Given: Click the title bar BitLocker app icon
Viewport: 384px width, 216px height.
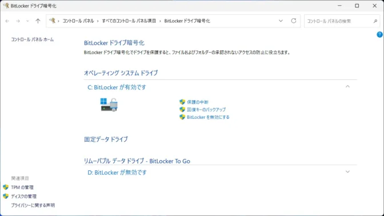Looking at the screenshot, I should click(x=6, y=6).
